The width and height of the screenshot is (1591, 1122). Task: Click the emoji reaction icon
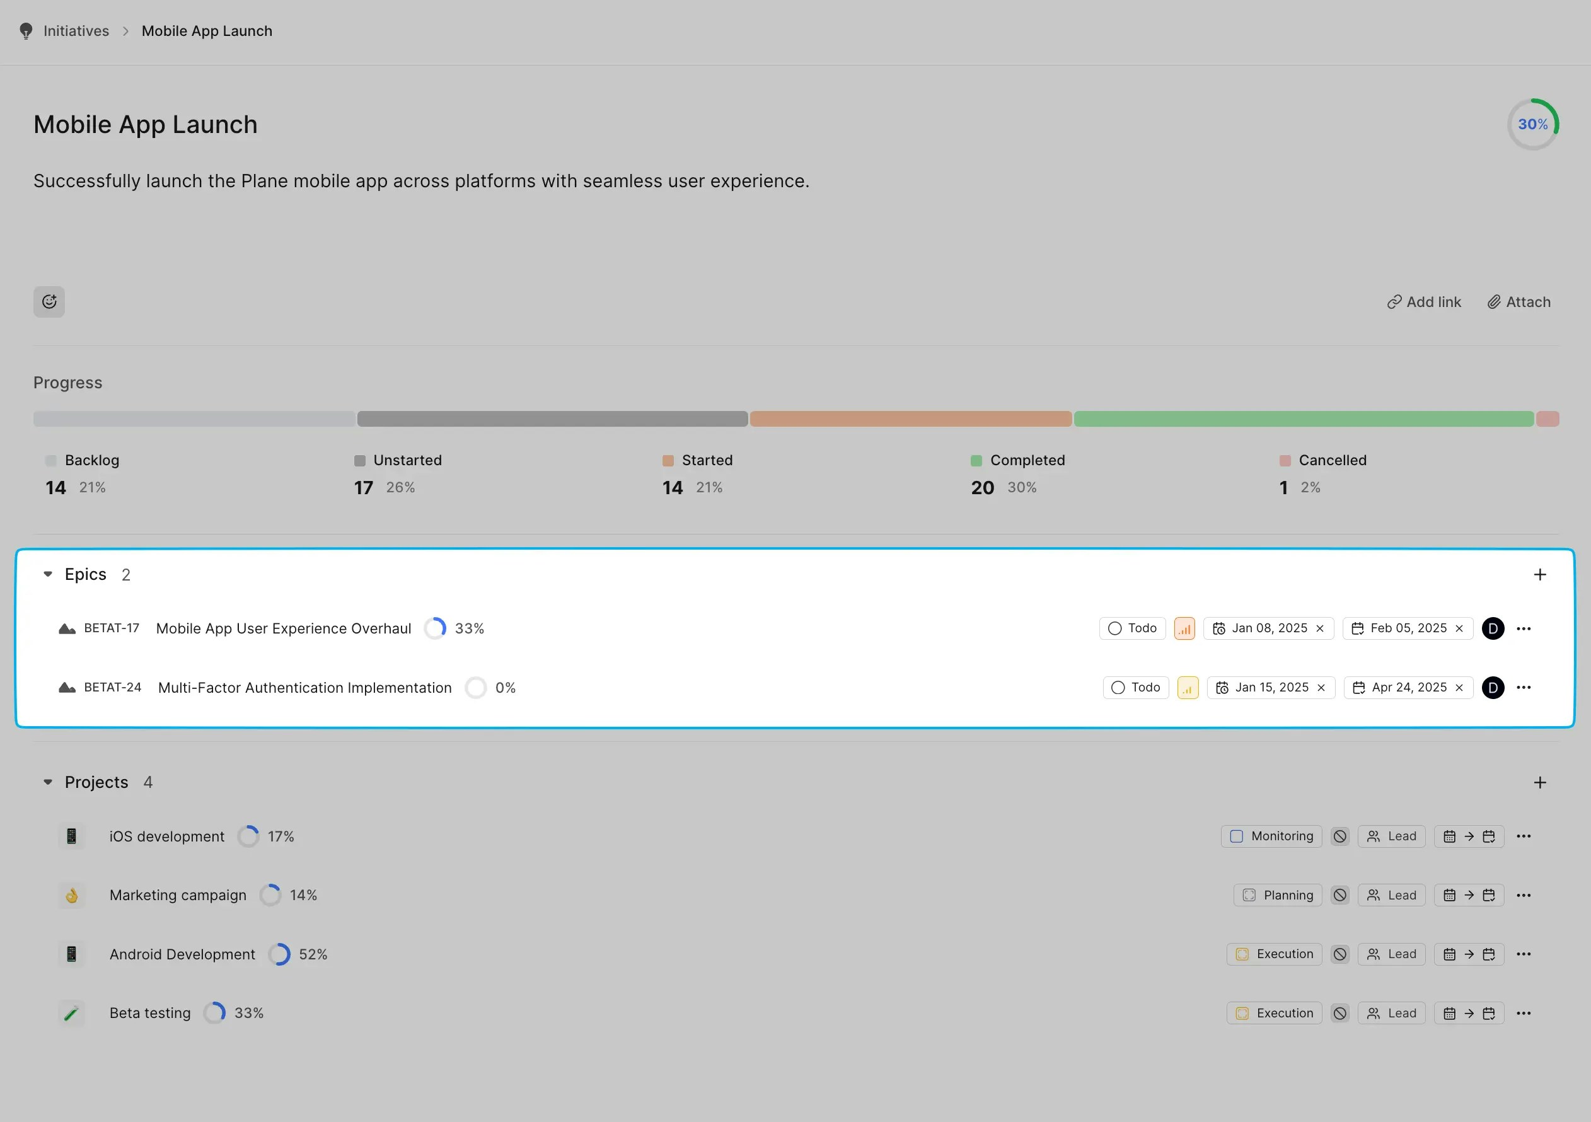(49, 301)
